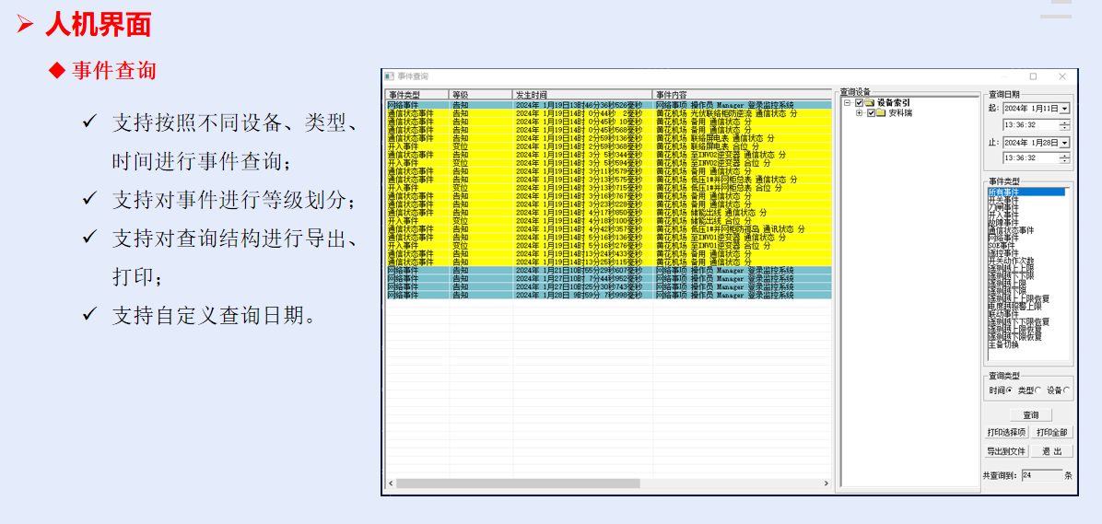This screenshot has width=1102, height=524.
Task: Expand the 安科瑞 tree node
Action: click(x=859, y=112)
